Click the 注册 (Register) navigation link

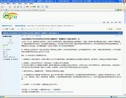(104, 22)
